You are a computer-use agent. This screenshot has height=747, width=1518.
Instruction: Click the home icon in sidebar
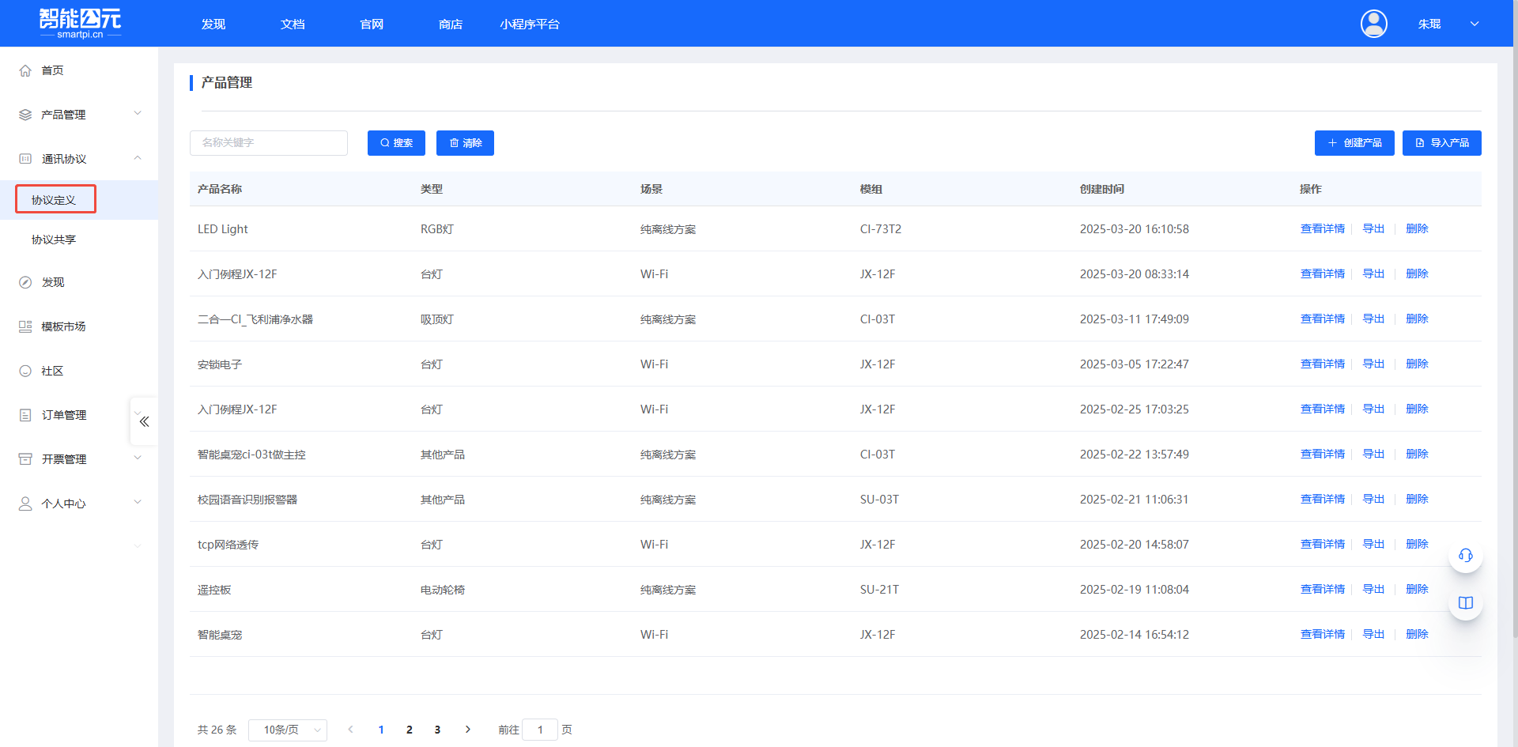25,70
